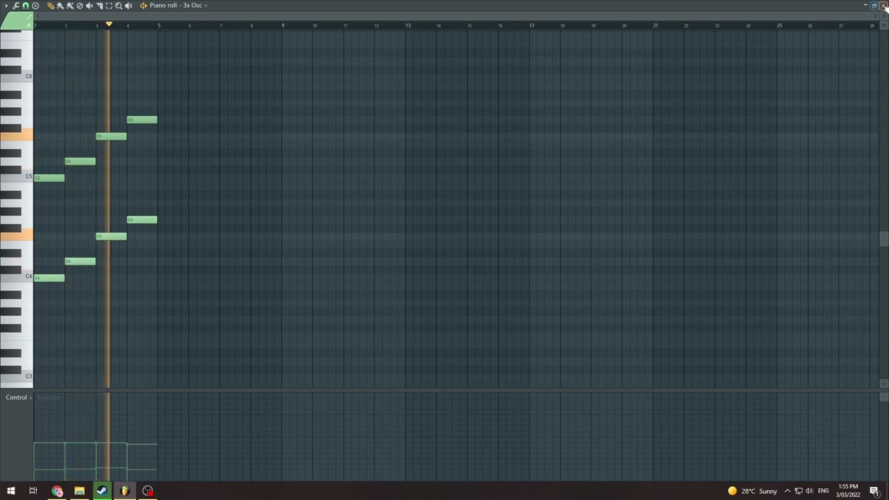Select the G4 note block
889x500 pixels.
[x=142, y=220]
